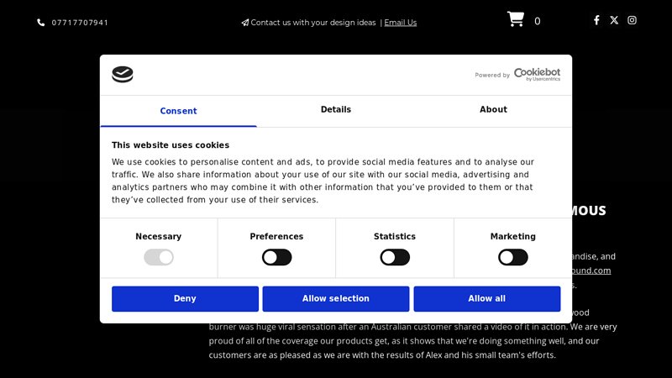Open the X (Twitter) social icon

click(x=614, y=20)
